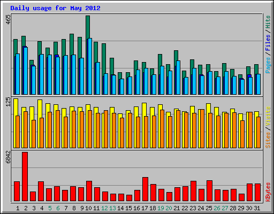Select the day 3 label on the x-axis

pyautogui.click(x=34, y=208)
